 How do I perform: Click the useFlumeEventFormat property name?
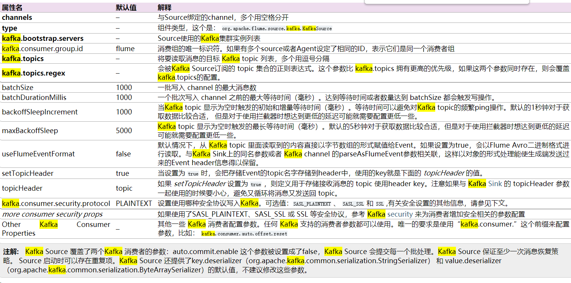(38, 154)
